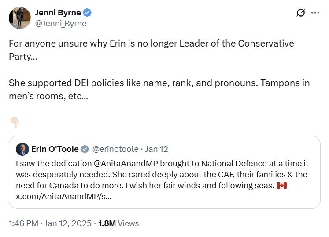Open Jenni Byrne display name link
Screen dimensions: 329x237
pyautogui.click(x=58, y=12)
